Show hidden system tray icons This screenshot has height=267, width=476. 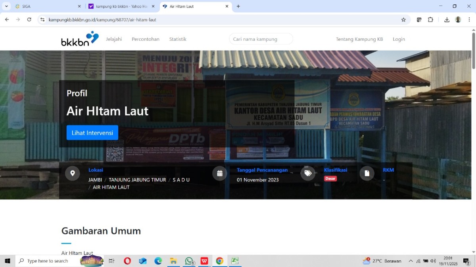411,261
